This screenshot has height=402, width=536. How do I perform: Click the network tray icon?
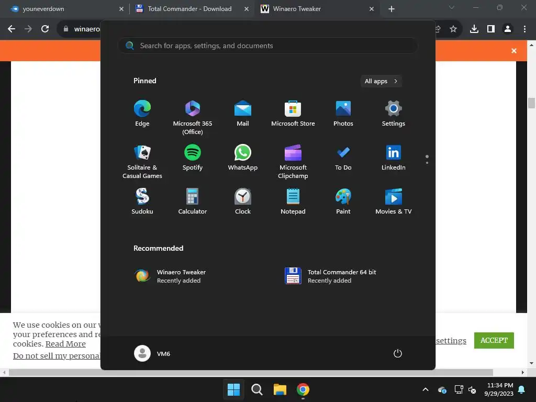click(459, 389)
